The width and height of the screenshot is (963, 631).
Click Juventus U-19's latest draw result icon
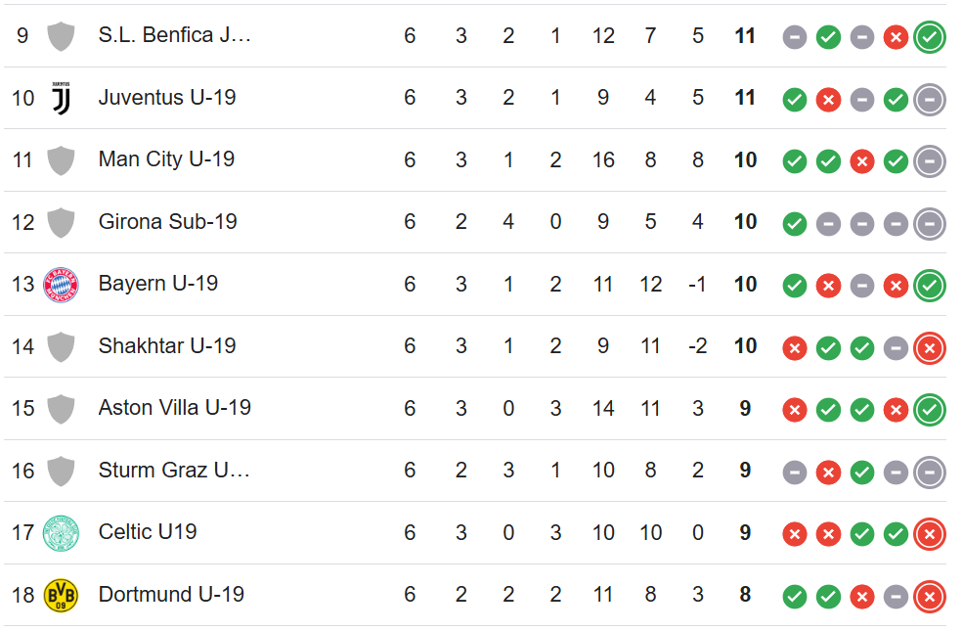(929, 100)
